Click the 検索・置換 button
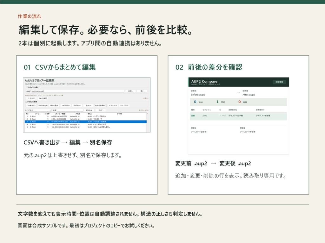 coord(54,105)
